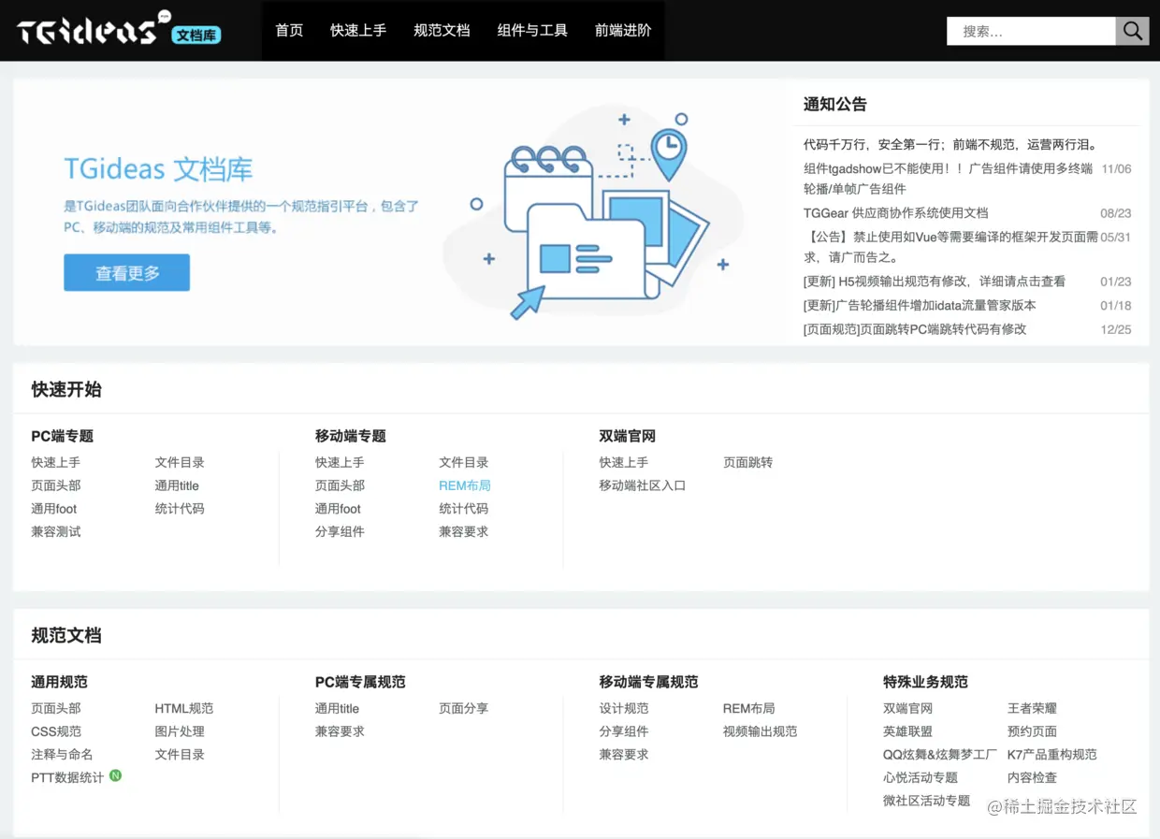Open the 移动端社区入口 link

643,485
